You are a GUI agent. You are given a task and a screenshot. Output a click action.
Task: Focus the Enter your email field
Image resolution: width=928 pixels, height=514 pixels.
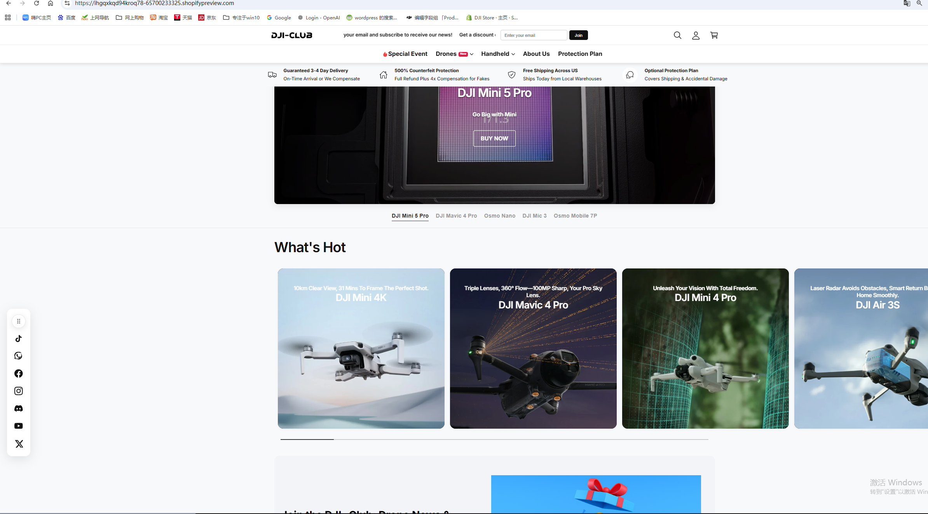click(x=534, y=35)
